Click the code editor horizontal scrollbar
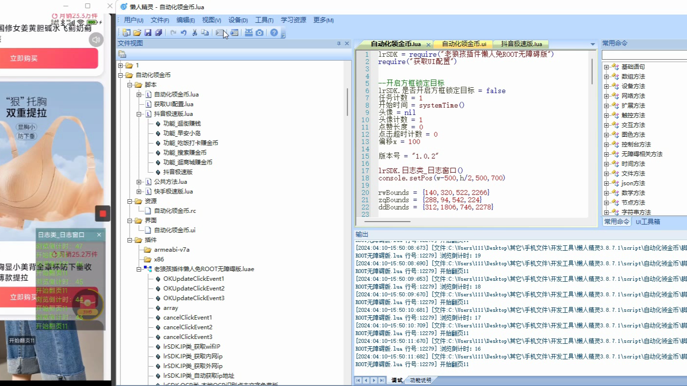 point(387,222)
